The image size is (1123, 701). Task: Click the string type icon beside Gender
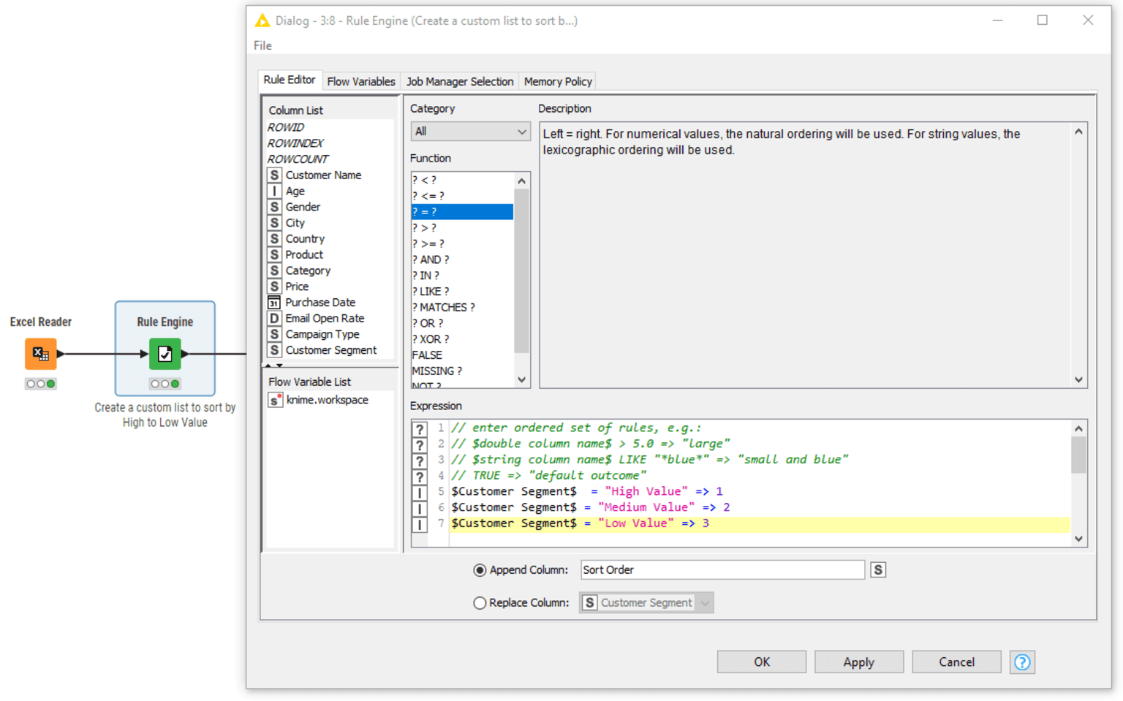click(274, 207)
